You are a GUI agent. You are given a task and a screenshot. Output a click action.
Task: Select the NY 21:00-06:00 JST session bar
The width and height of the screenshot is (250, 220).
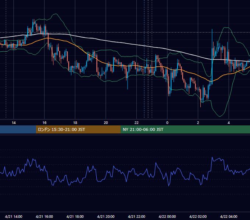185,129
